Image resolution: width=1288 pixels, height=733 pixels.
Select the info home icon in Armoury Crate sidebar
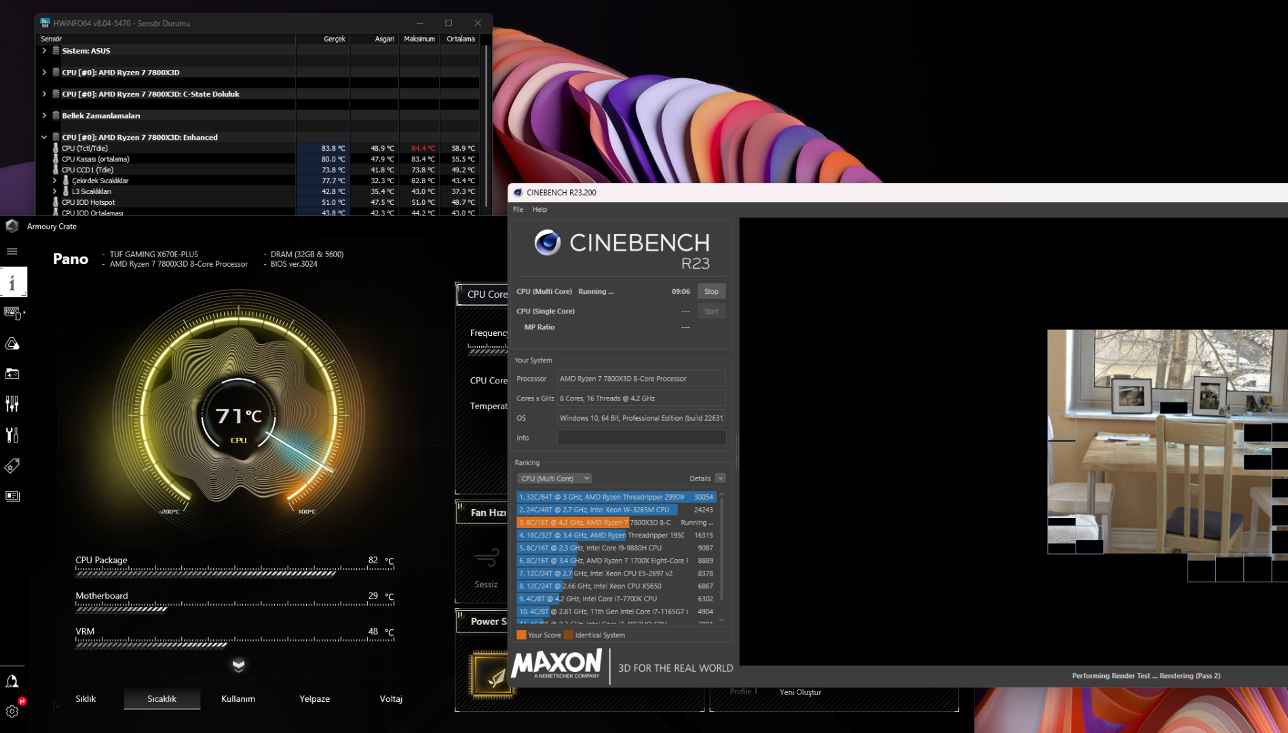(13, 282)
